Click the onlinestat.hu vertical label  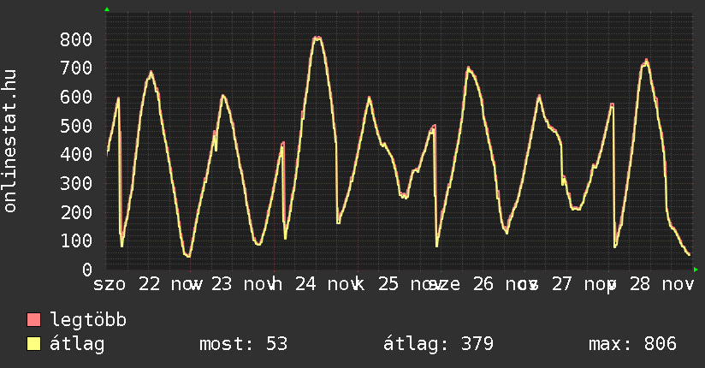click(11, 141)
